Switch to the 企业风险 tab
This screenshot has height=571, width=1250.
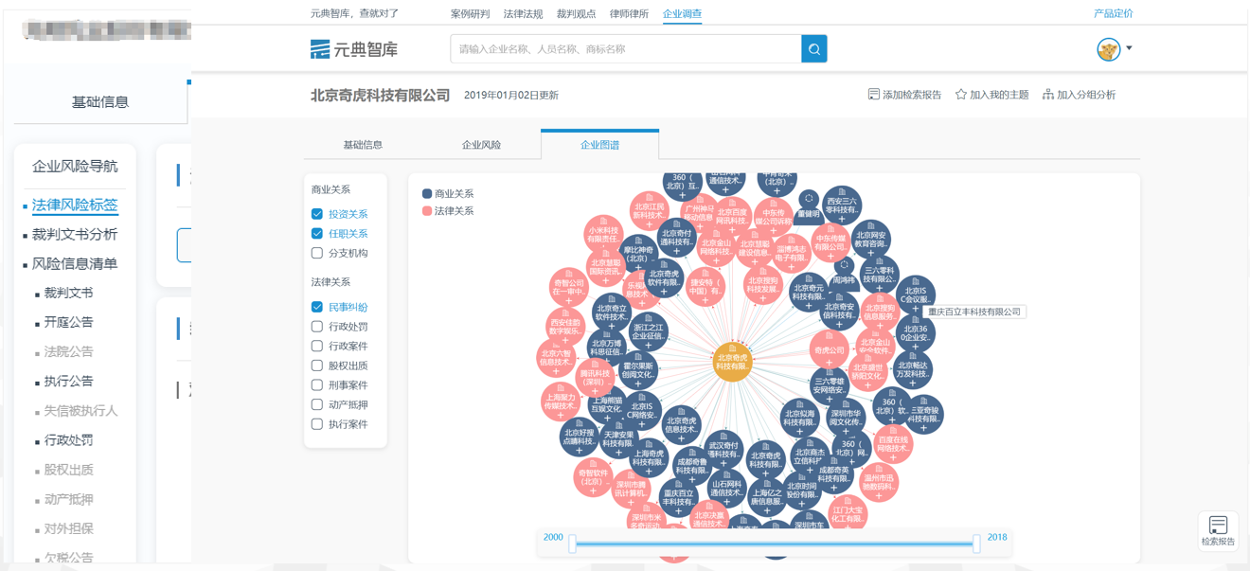click(x=481, y=145)
